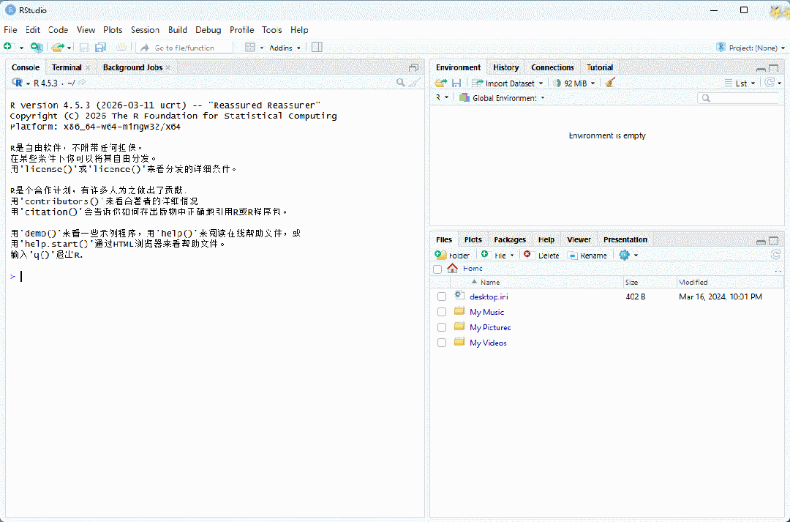The height and width of the screenshot is (522, 790).
Task: Switch to the Plots tab
Action: (473, 239)
